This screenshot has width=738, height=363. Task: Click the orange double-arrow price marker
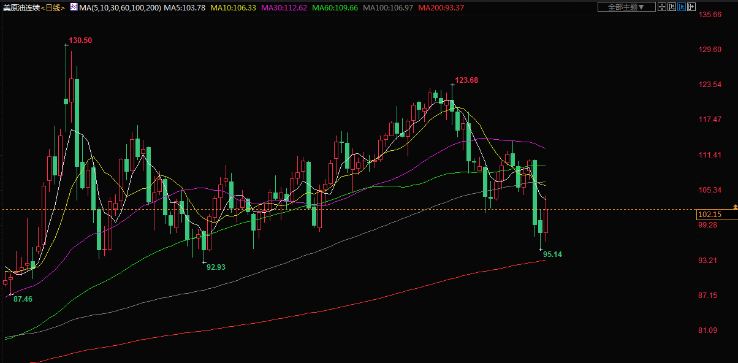tap(735, 207)
